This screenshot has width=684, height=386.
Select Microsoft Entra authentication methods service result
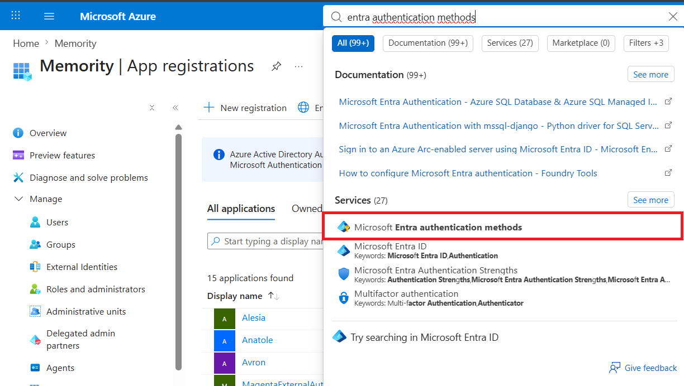tap(503, 227)
